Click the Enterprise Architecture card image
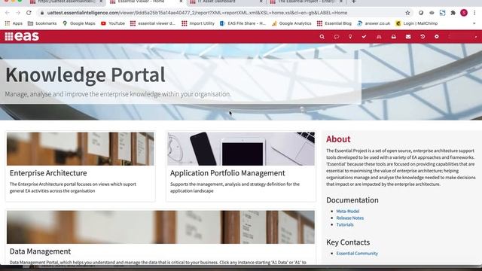This screenshot has width=482, height=271. coord(81,149)
